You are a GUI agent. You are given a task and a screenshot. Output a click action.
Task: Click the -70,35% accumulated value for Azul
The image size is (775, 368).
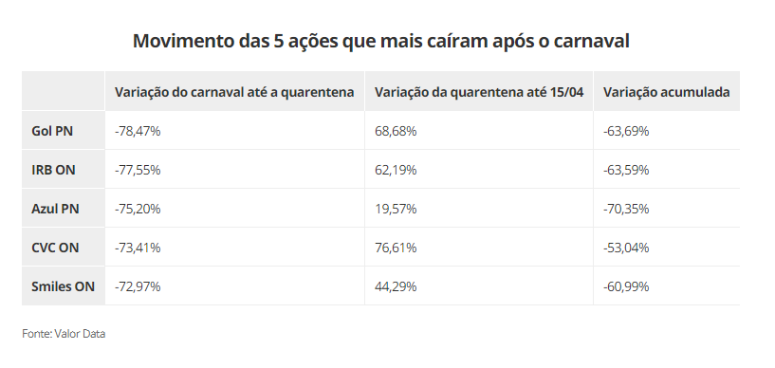(x=626, y=209)
